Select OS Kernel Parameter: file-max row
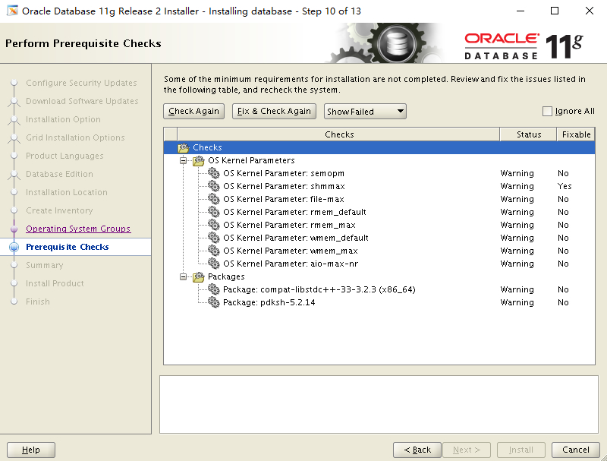 379,199
